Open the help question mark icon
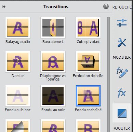This screenshot has width=133, height=132. click(x=106, y=6)
